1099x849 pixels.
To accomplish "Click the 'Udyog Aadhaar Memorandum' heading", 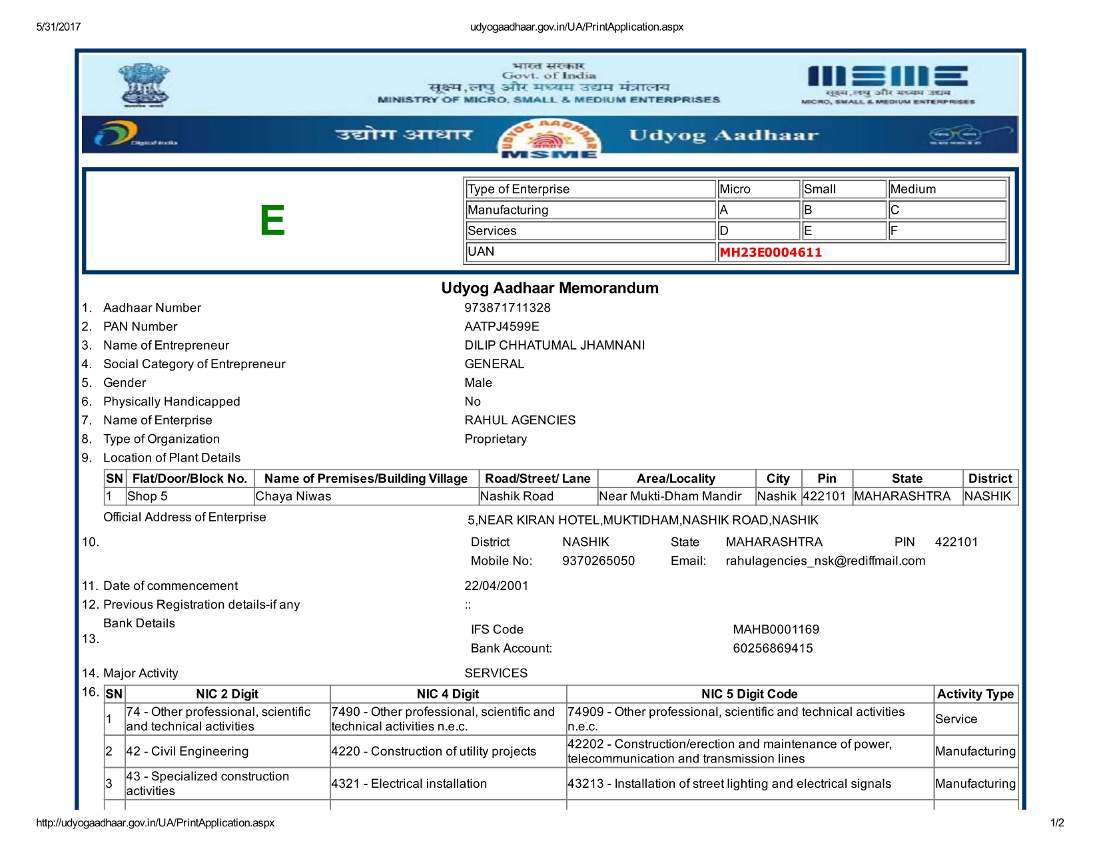I will [x=549, y=288].
